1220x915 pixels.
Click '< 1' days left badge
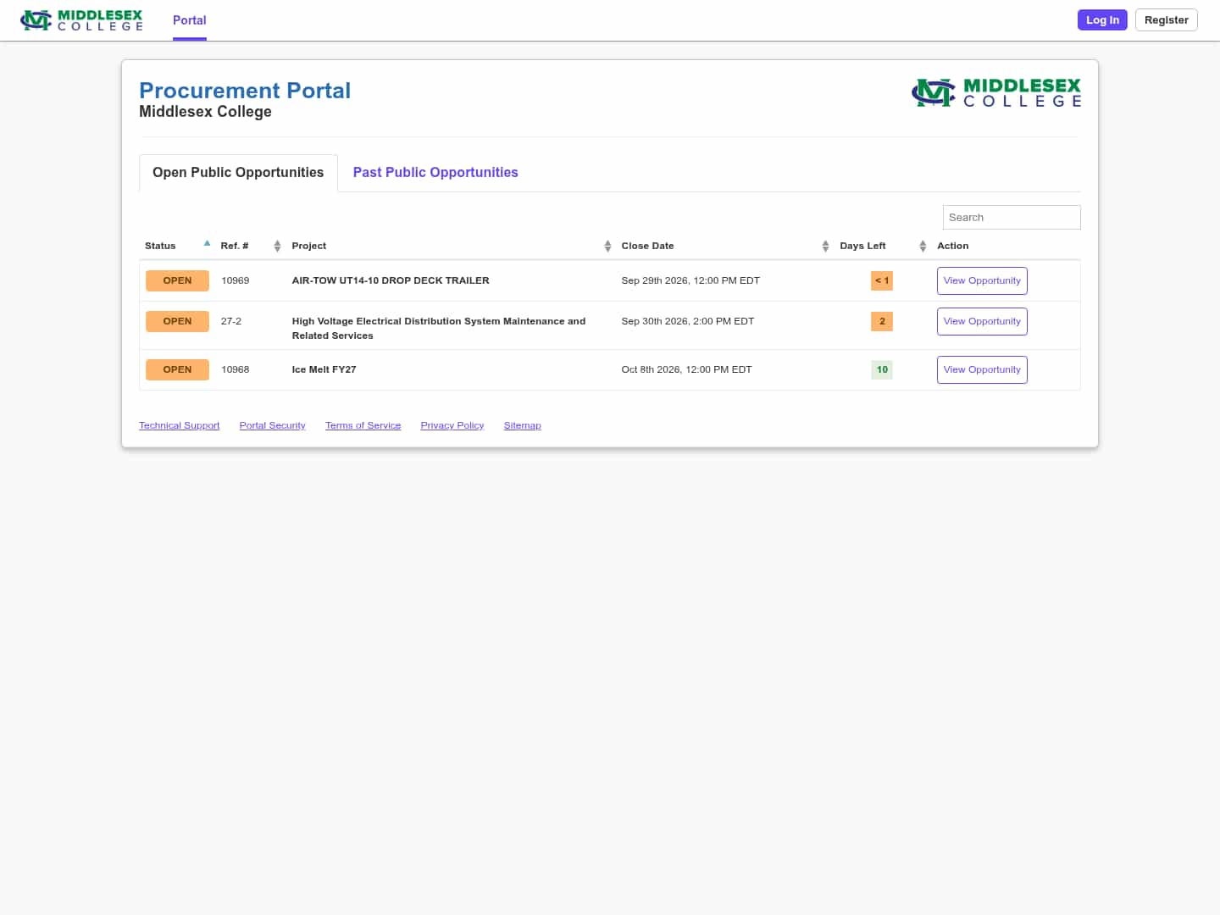pos(882,280)
